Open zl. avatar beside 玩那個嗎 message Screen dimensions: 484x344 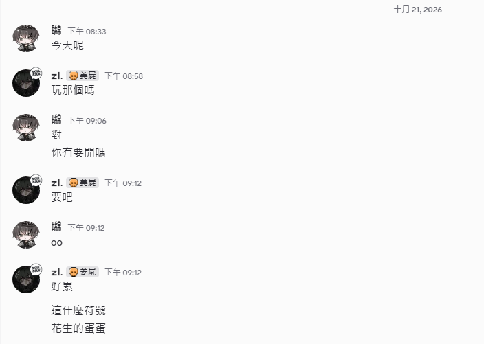(26, 83)
